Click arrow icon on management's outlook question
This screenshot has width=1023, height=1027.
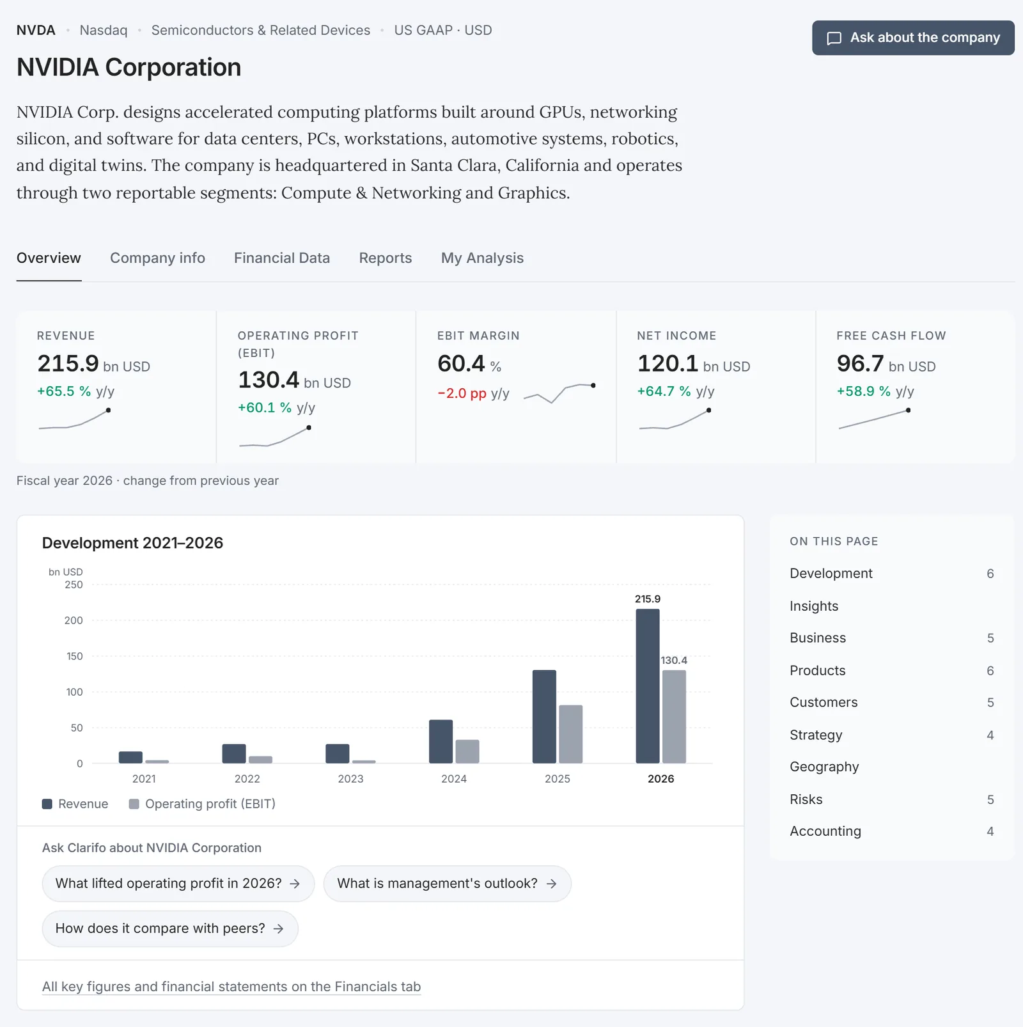551,884
